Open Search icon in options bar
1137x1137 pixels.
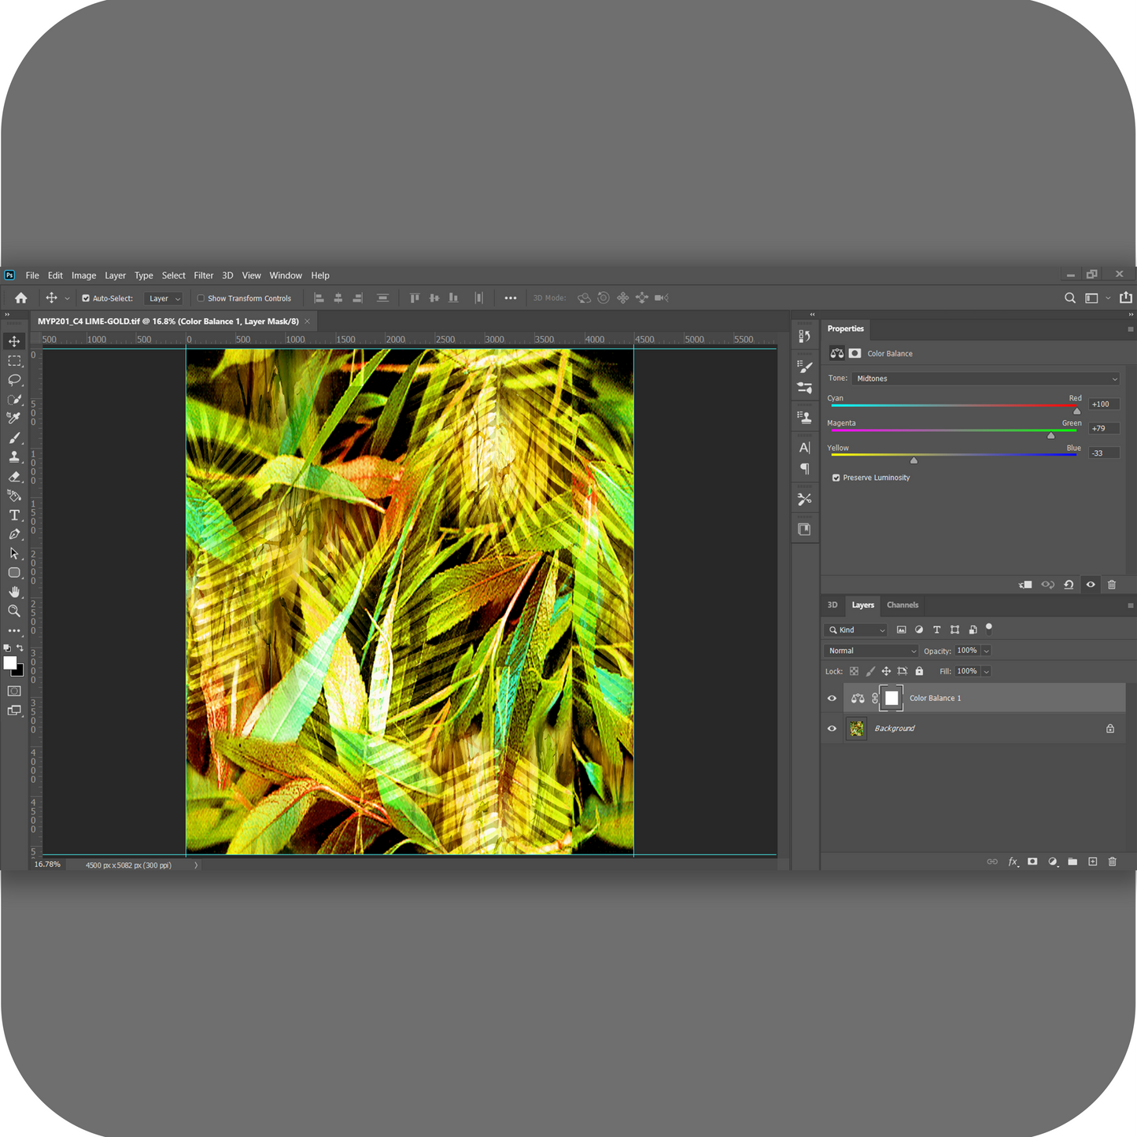click(x=1070, y=298)
